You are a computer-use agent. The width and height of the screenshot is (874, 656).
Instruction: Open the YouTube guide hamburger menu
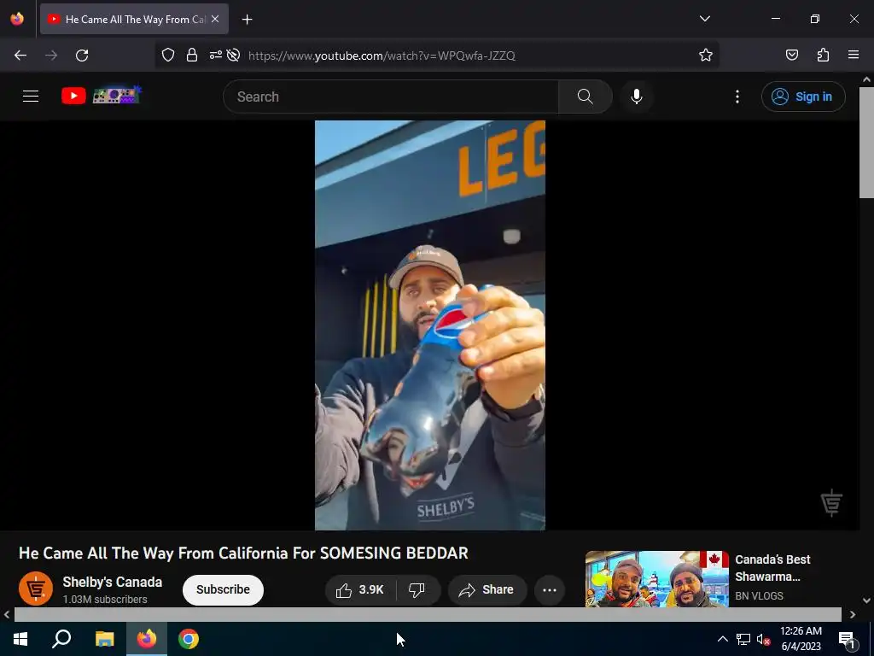[31, 96]
